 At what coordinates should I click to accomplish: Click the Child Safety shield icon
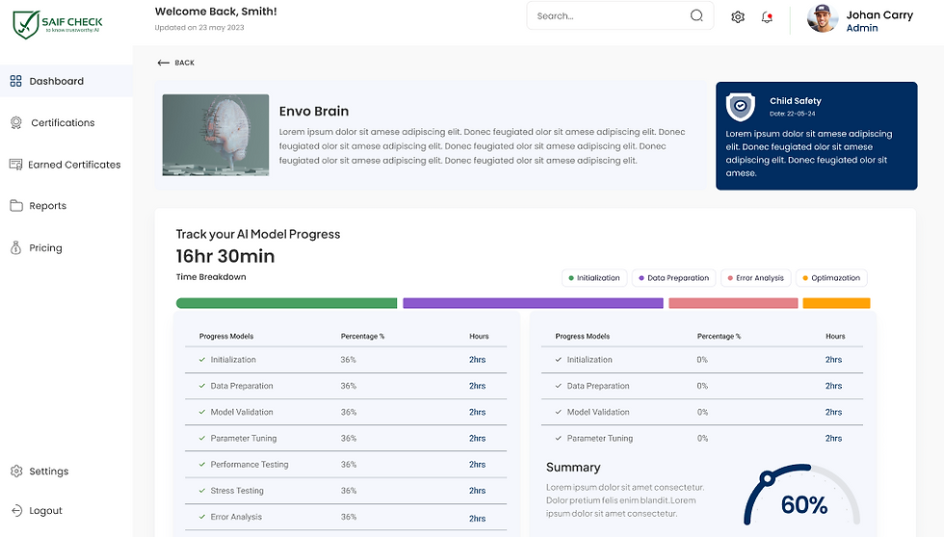point(741,107)
